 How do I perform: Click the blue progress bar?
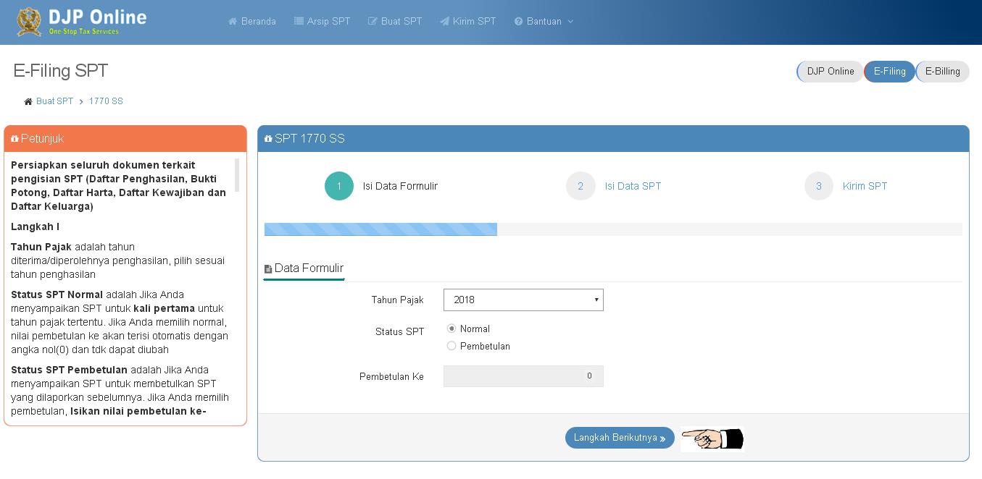(380, 229)
